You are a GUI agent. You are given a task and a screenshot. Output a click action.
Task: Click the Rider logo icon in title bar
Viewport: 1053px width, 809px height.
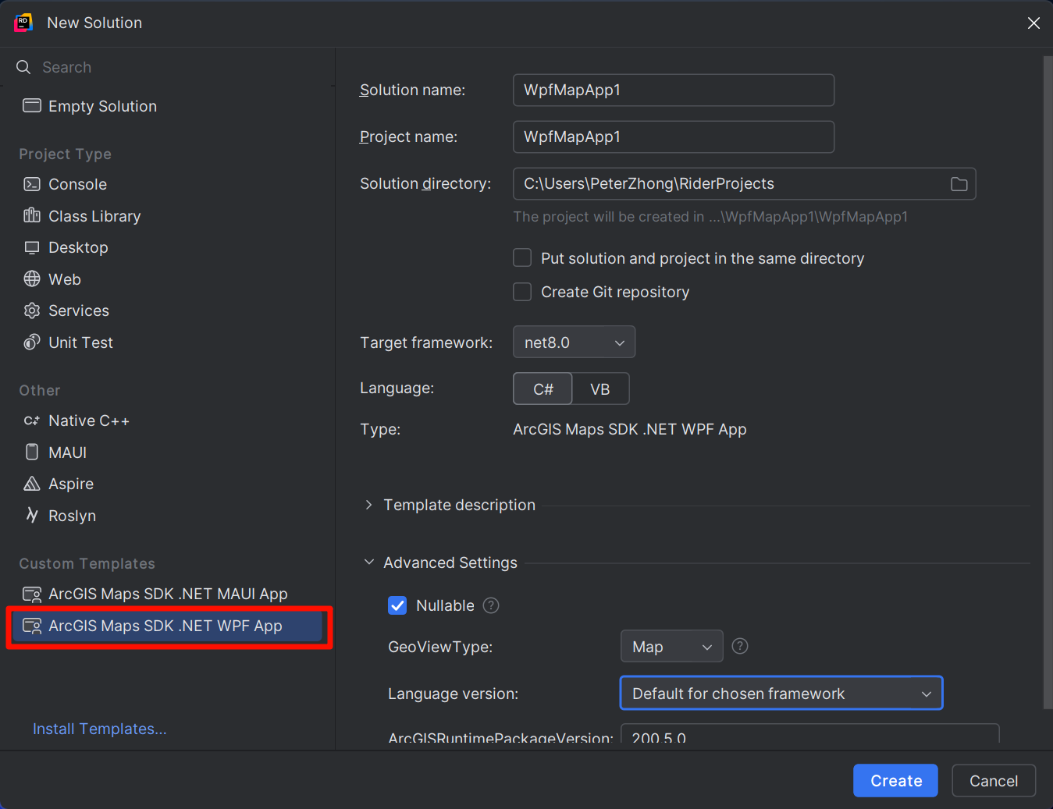tap(23, 23)
